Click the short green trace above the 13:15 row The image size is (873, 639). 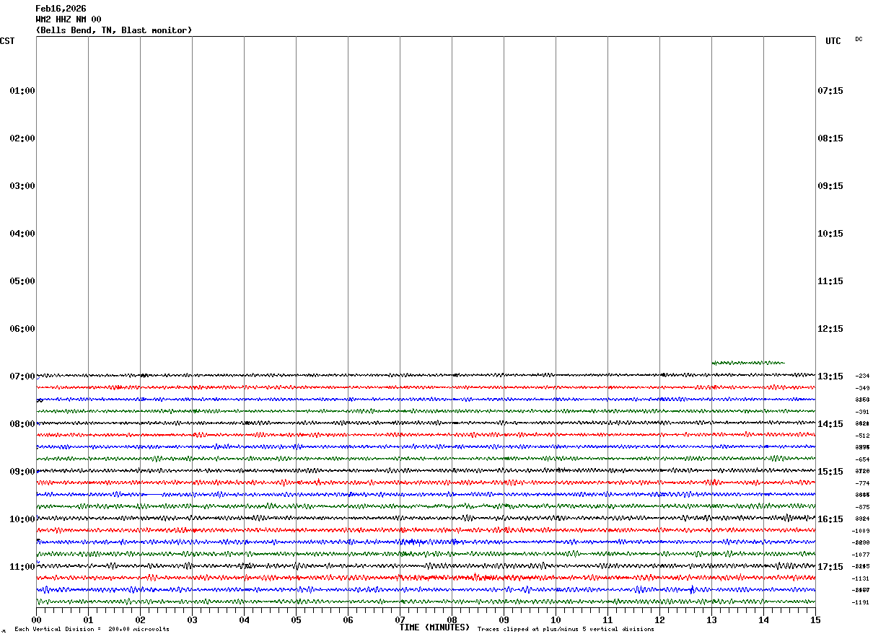tap(748, 363)
